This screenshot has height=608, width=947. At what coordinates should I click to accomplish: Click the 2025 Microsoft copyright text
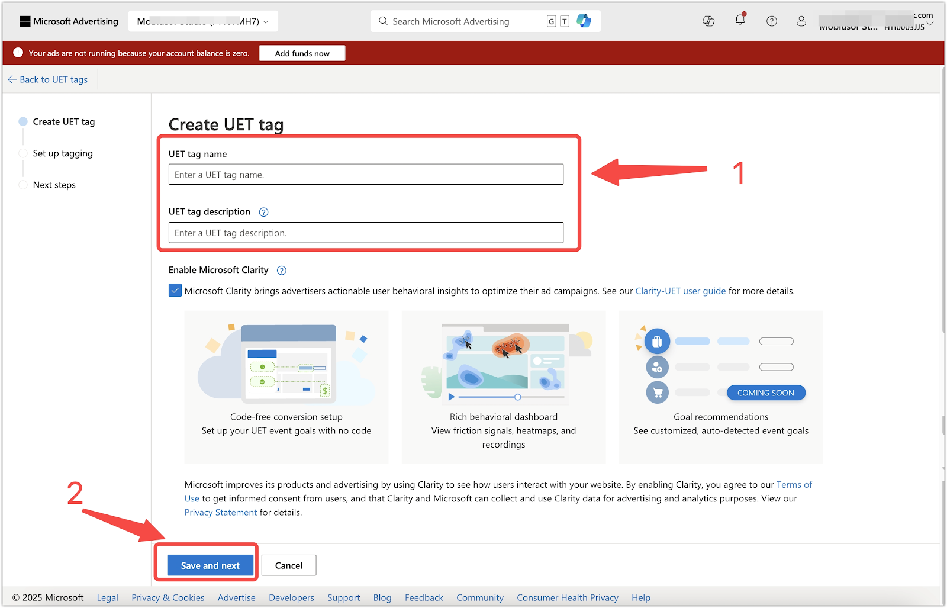pos(49,597)
